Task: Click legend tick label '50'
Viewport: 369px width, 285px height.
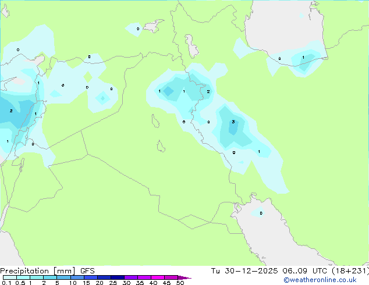Action: pos(180,283)
